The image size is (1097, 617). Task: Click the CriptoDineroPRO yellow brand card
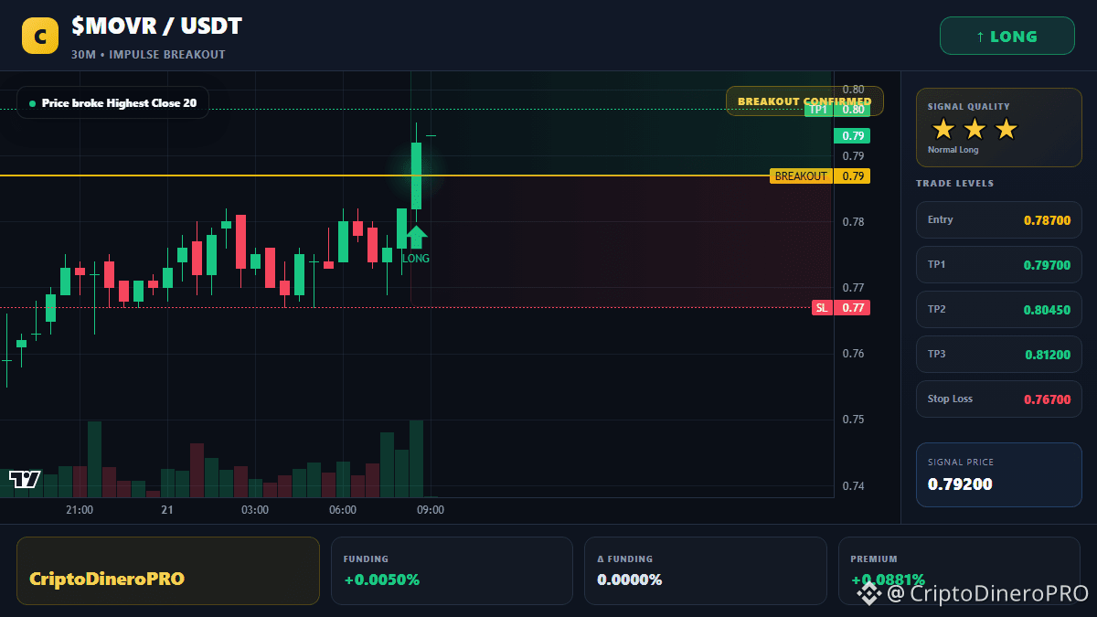coord(168,570)
